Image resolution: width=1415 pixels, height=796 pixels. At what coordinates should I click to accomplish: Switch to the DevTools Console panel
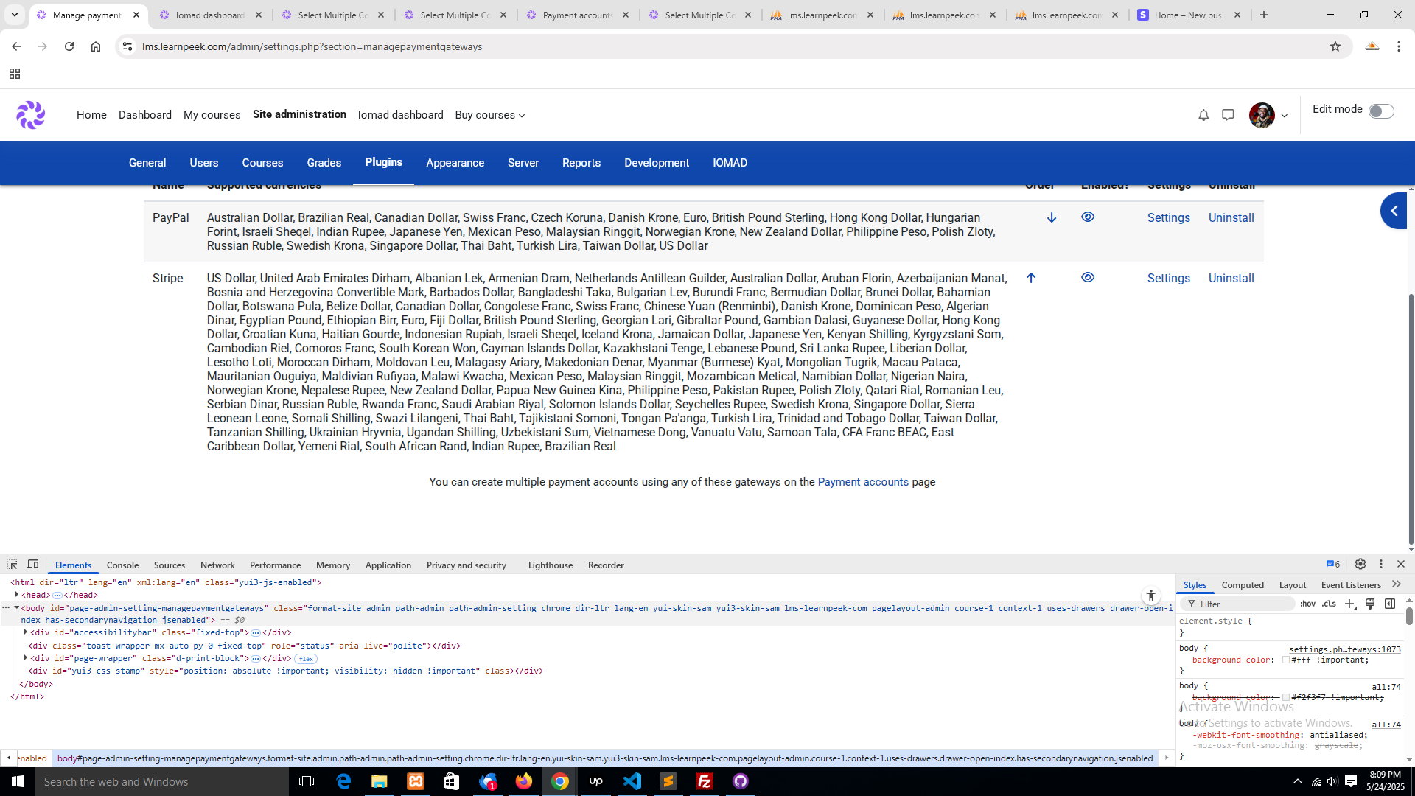122,565
